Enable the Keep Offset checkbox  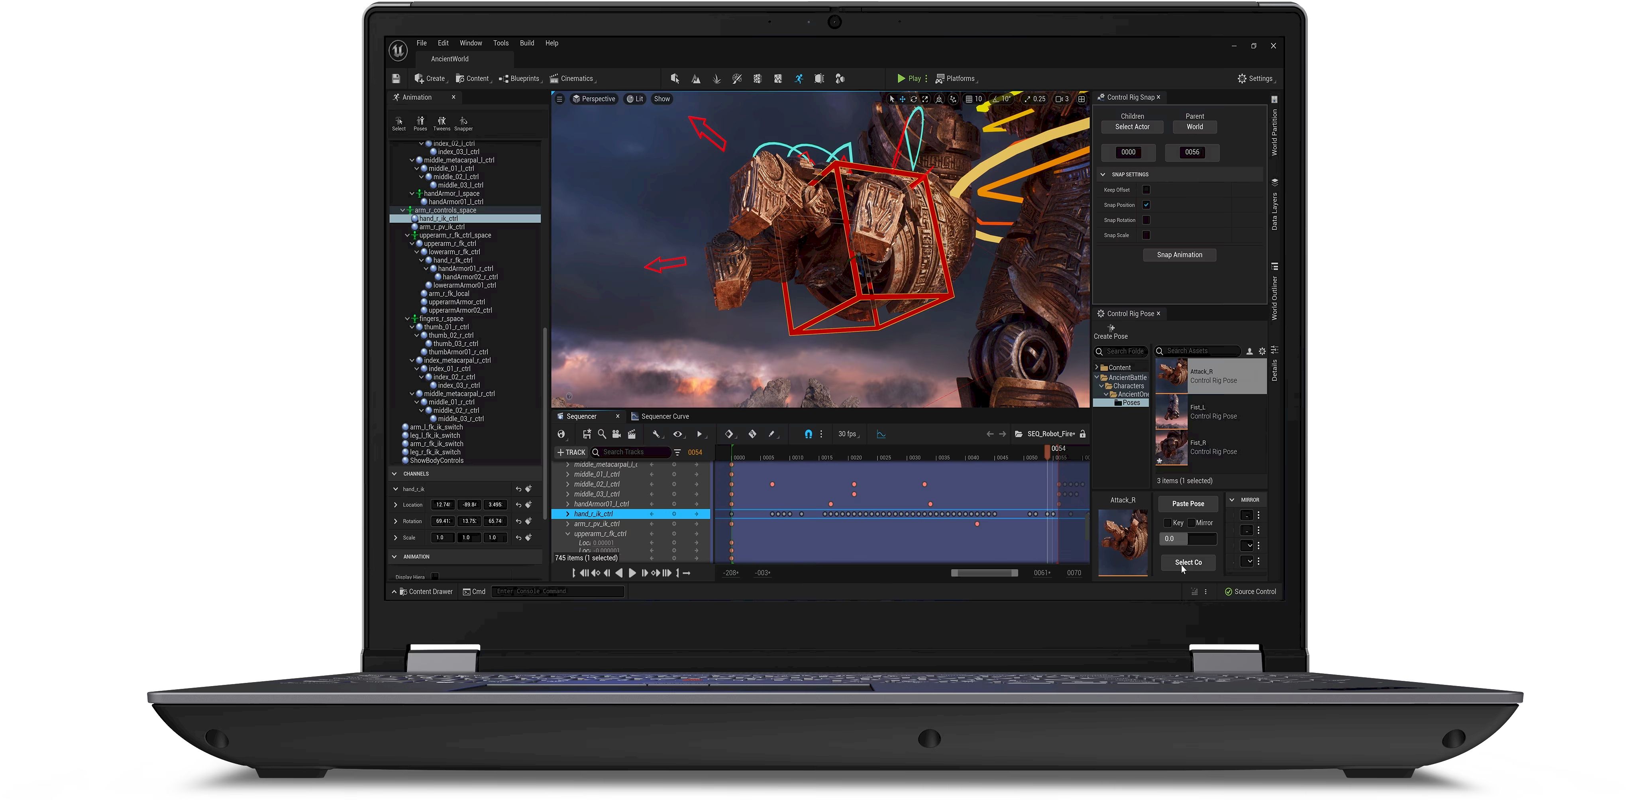point(1146,190)
